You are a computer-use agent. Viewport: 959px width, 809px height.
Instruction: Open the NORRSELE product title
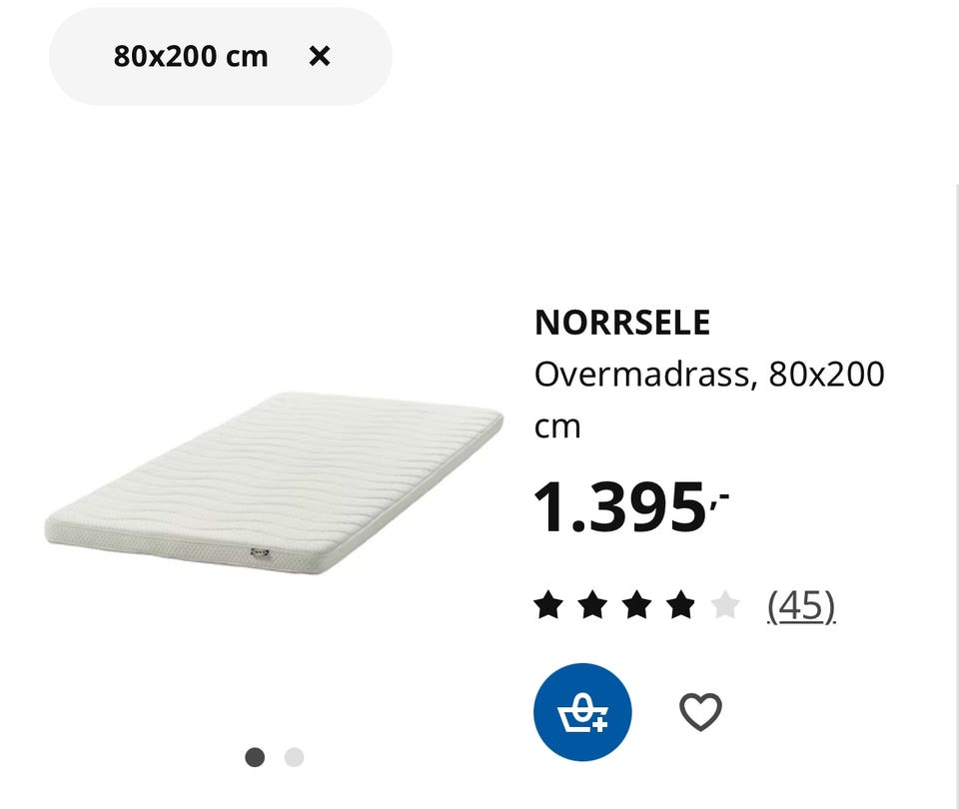point(622,323)
